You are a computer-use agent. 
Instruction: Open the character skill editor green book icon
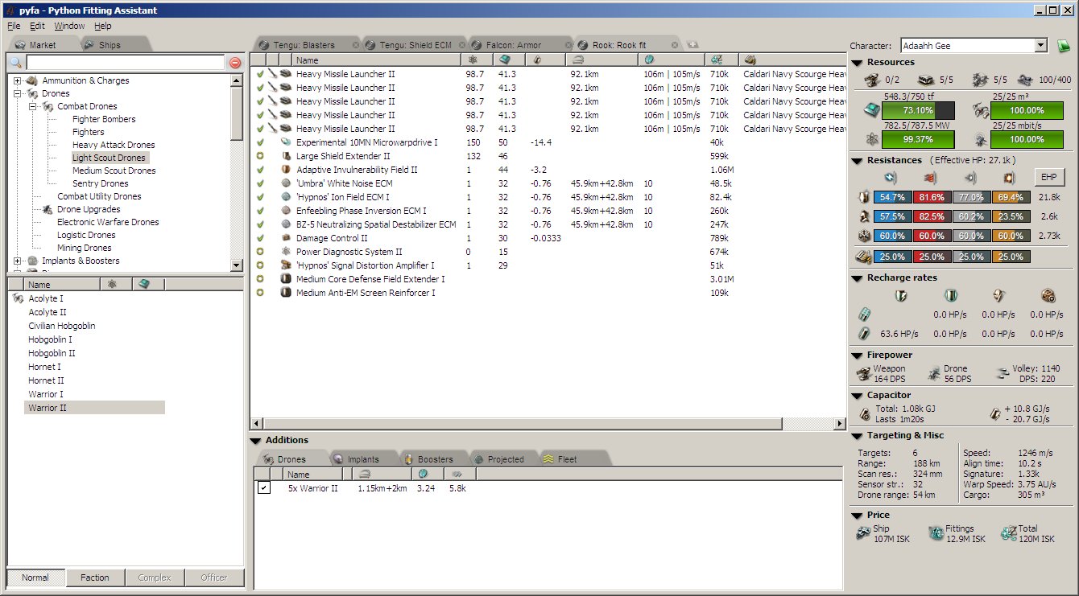pyautogui.click(x=1064, y=46)
